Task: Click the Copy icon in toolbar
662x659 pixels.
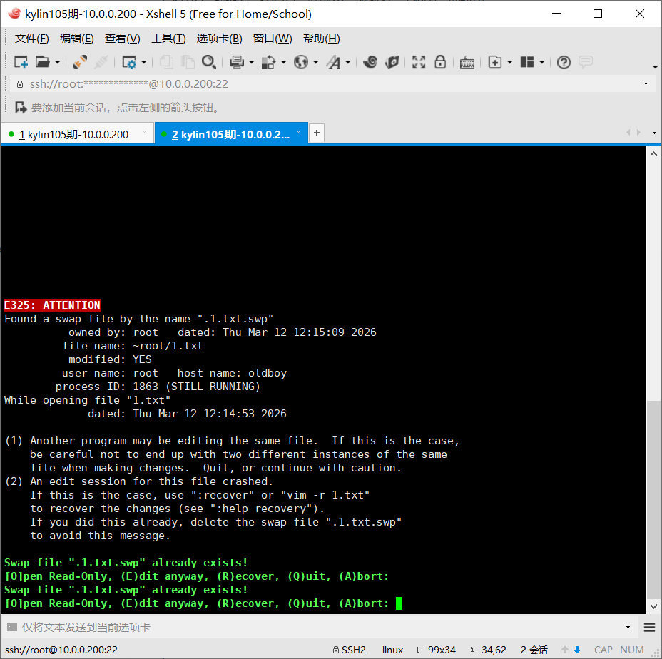Action: [166, 63]
